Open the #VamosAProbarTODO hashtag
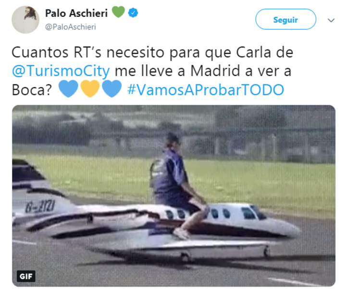 point(206,90)
